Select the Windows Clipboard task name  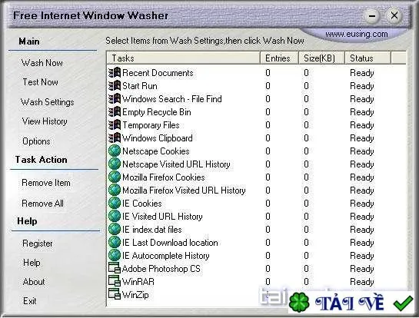click(x=158, y=138)
